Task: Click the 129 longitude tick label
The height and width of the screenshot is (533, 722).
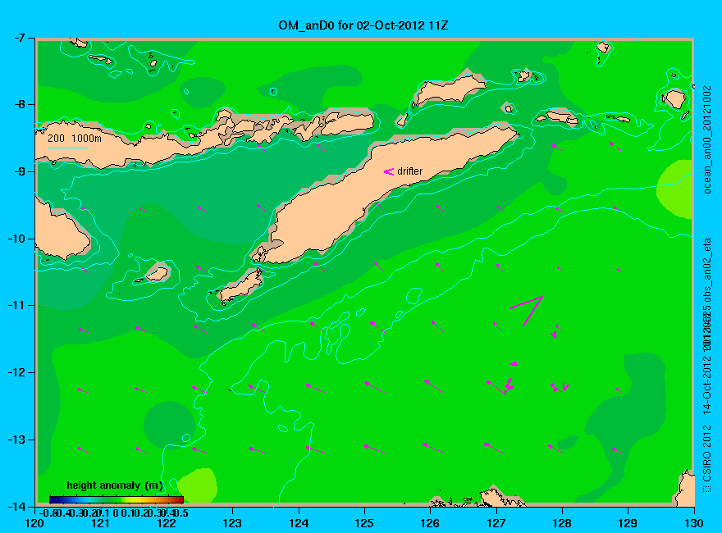Action: (628, 523)
